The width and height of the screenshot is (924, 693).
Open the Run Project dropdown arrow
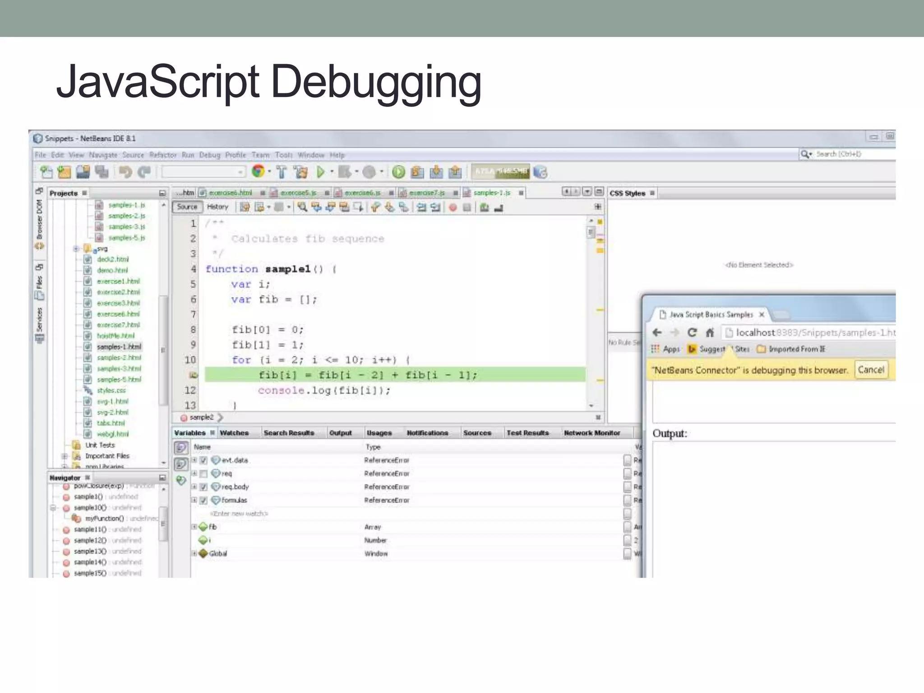[x=332, y=171]
